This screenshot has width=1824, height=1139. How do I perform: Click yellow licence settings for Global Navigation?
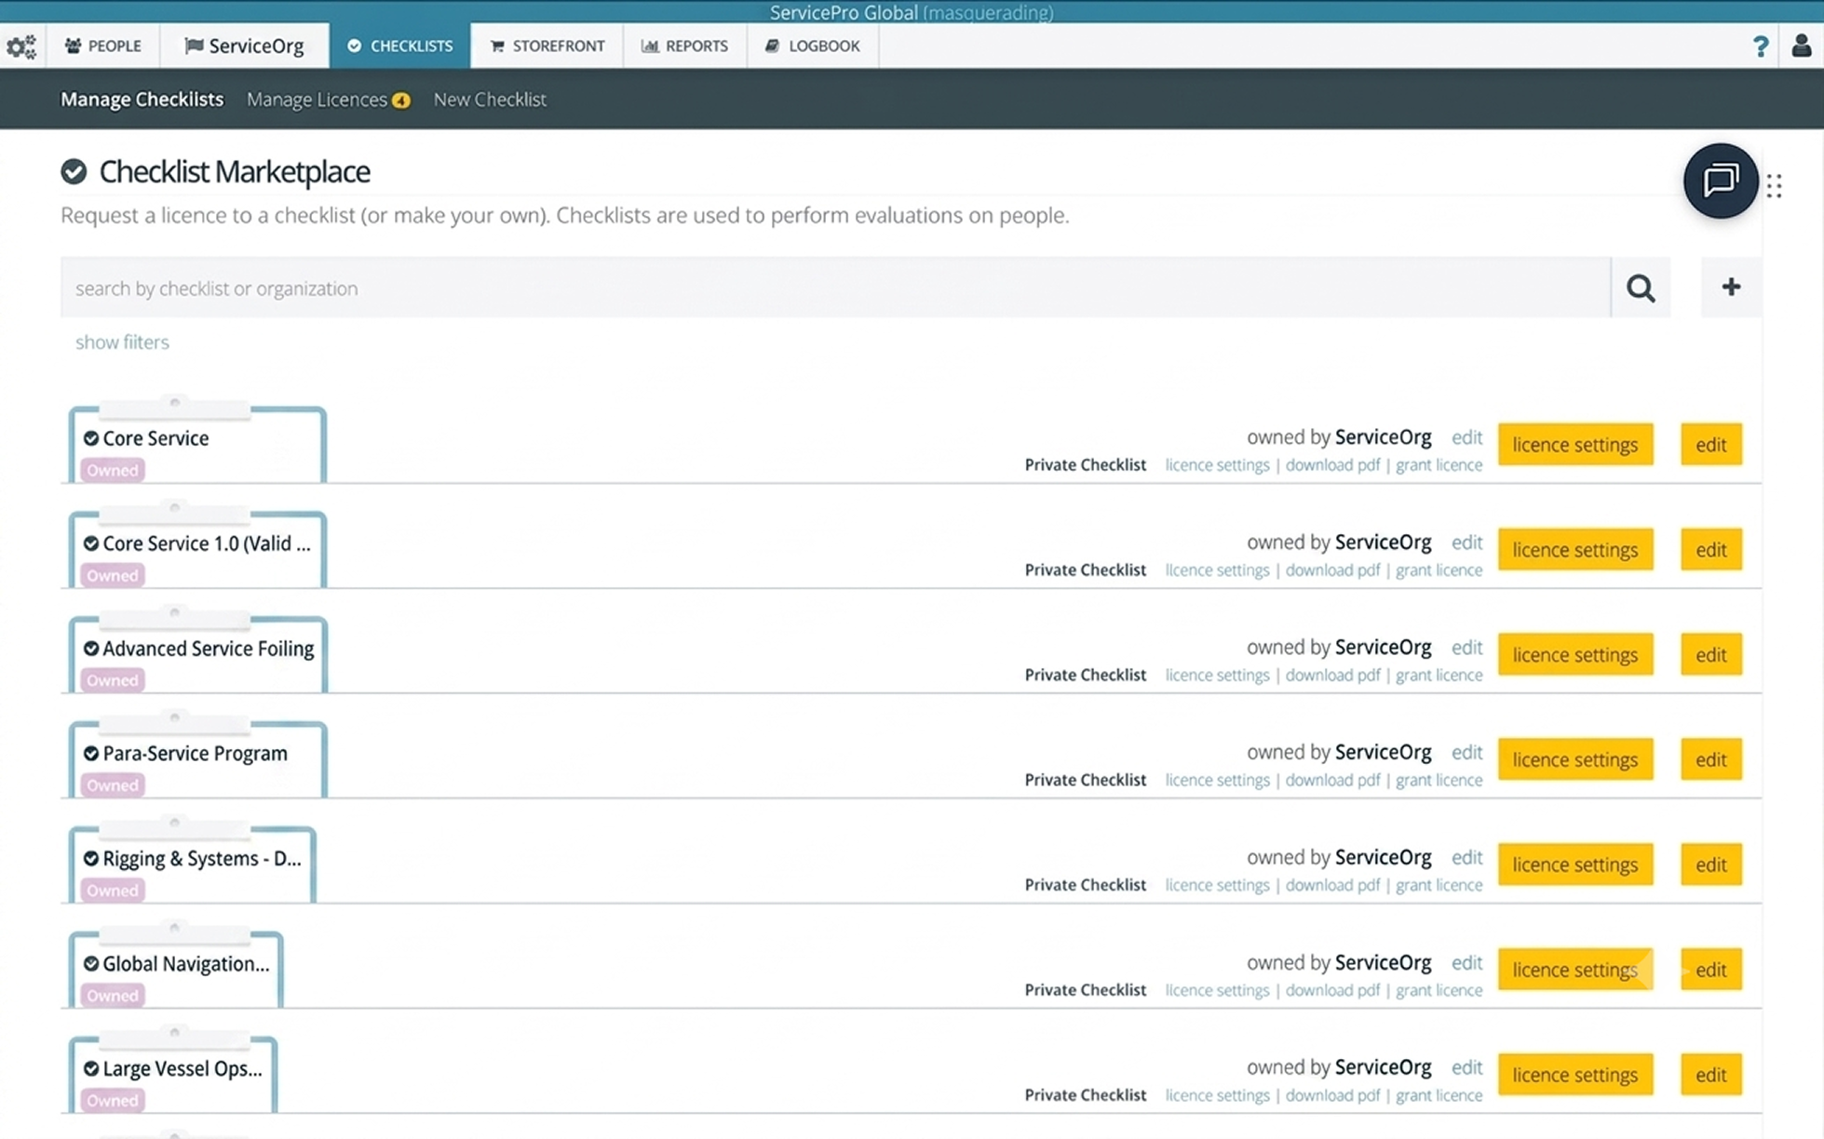tap(1575, 971)
